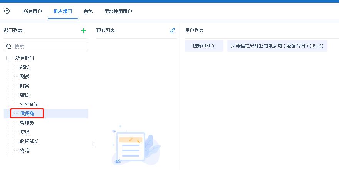The image size is (339, 170).
Task: Open the 平台使用用户 tab
Action: [118, 12]
